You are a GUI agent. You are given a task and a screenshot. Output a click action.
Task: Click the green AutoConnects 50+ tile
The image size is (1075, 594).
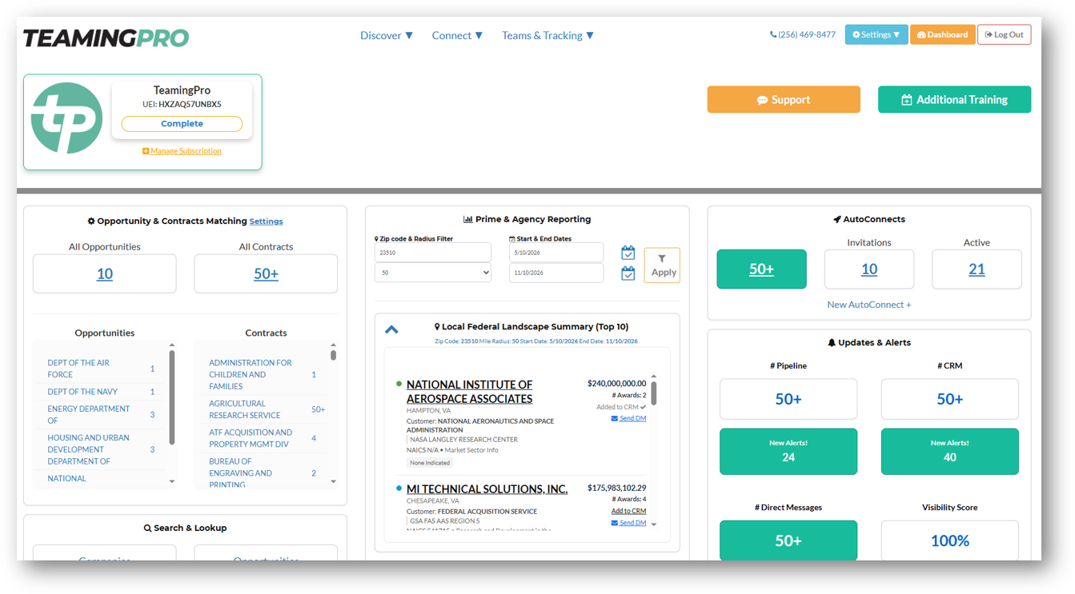pos(761,269)
